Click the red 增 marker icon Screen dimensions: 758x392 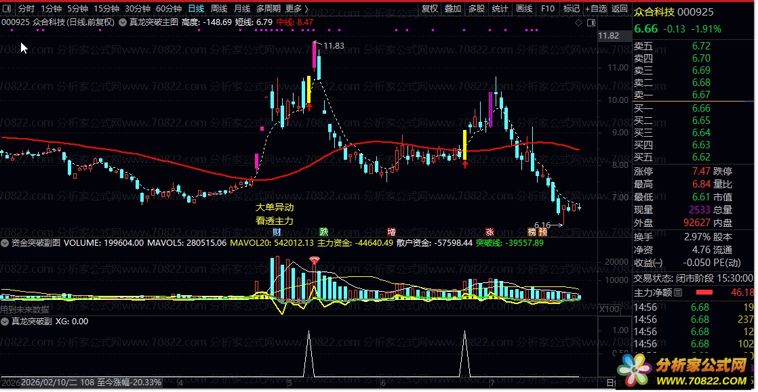(392, 232)
